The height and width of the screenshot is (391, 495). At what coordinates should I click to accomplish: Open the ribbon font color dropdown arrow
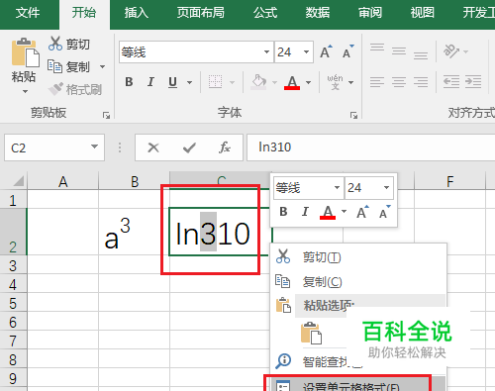[309, 82]
